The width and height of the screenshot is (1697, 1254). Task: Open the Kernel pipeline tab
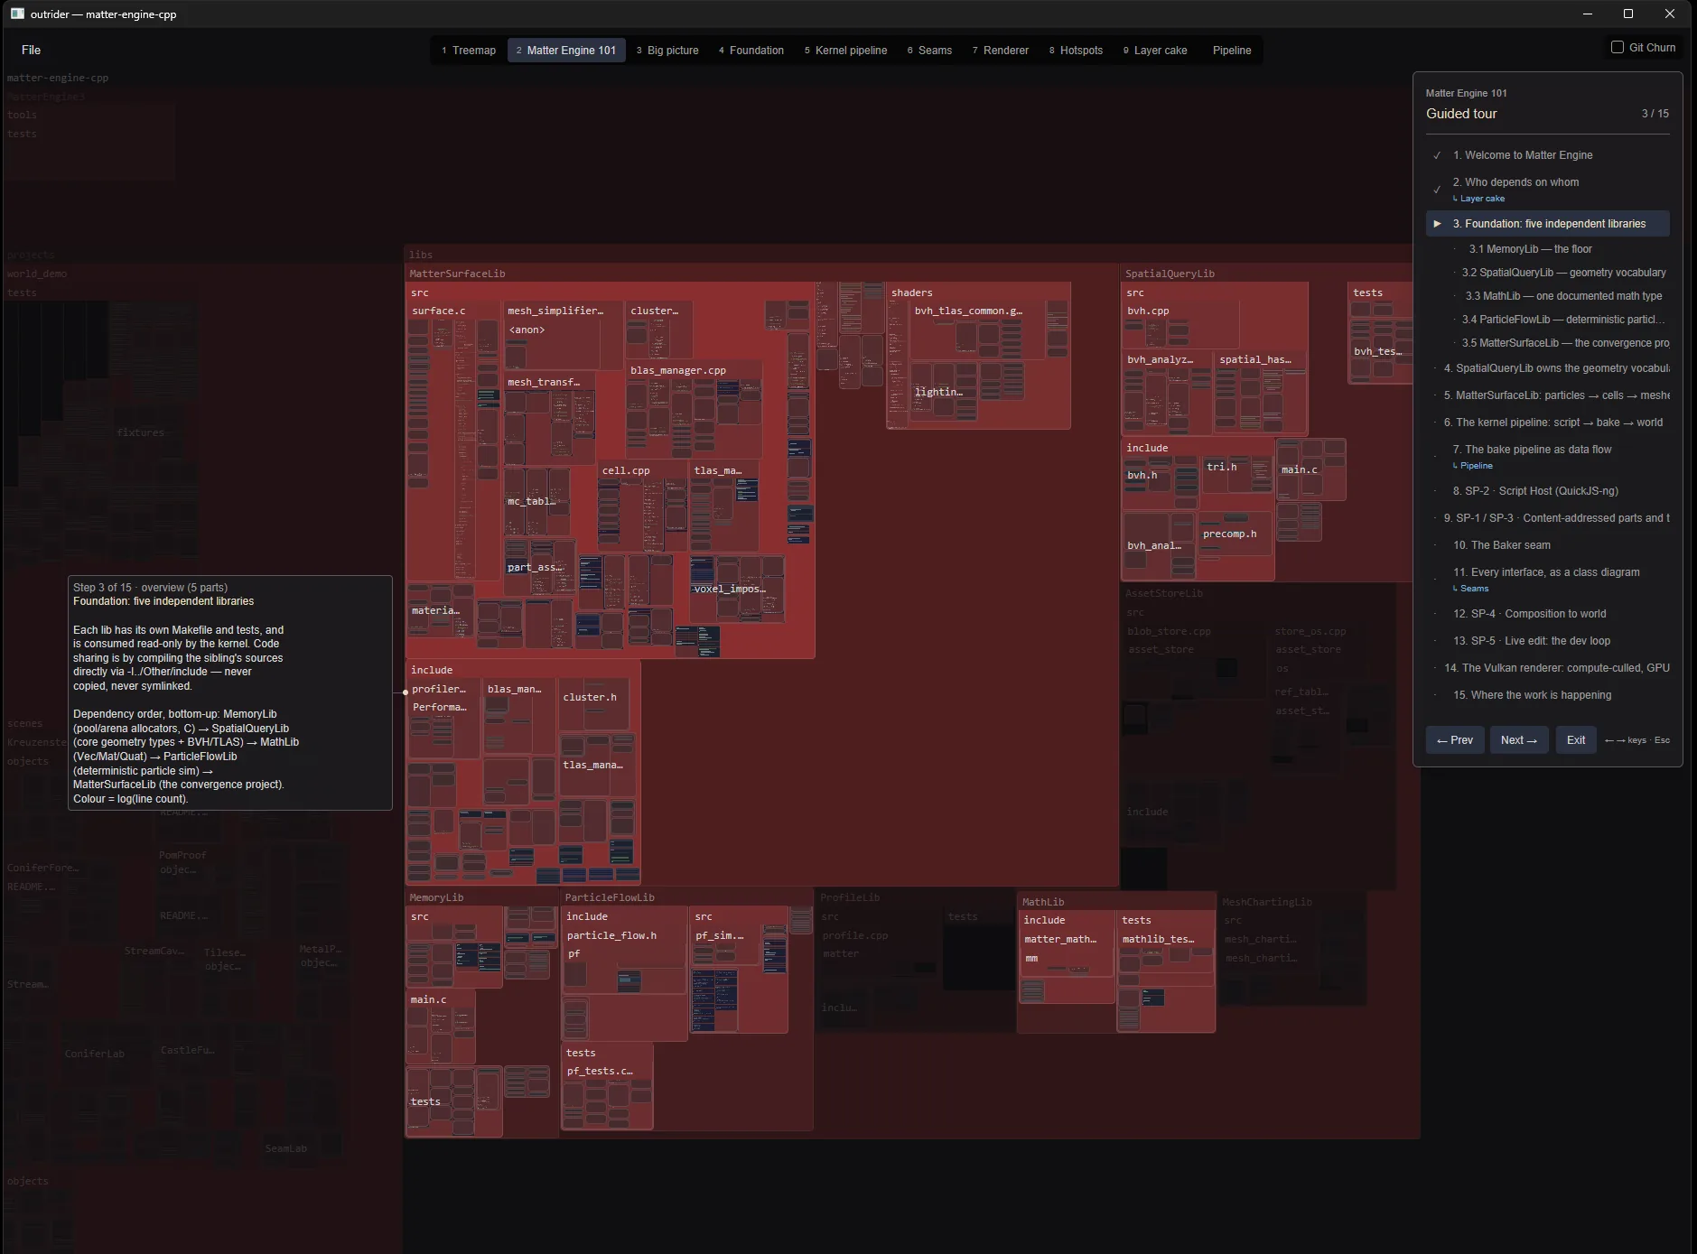pos(846,51)
